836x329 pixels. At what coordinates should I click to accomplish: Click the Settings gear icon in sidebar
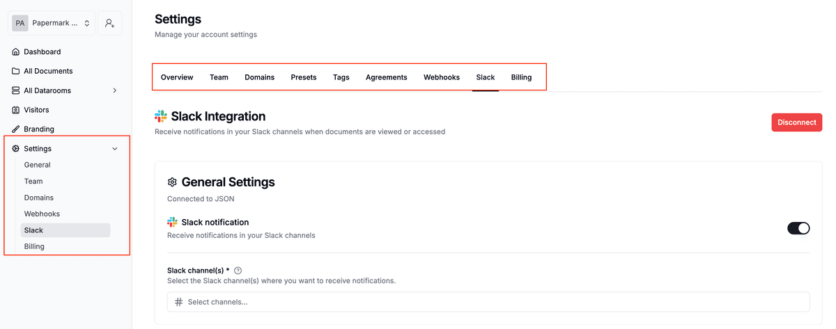pyautogui.click(x=16, y=148)
